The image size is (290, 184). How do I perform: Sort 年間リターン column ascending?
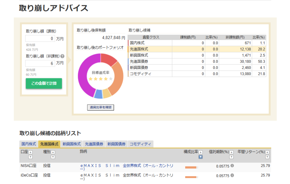[267, 152]
